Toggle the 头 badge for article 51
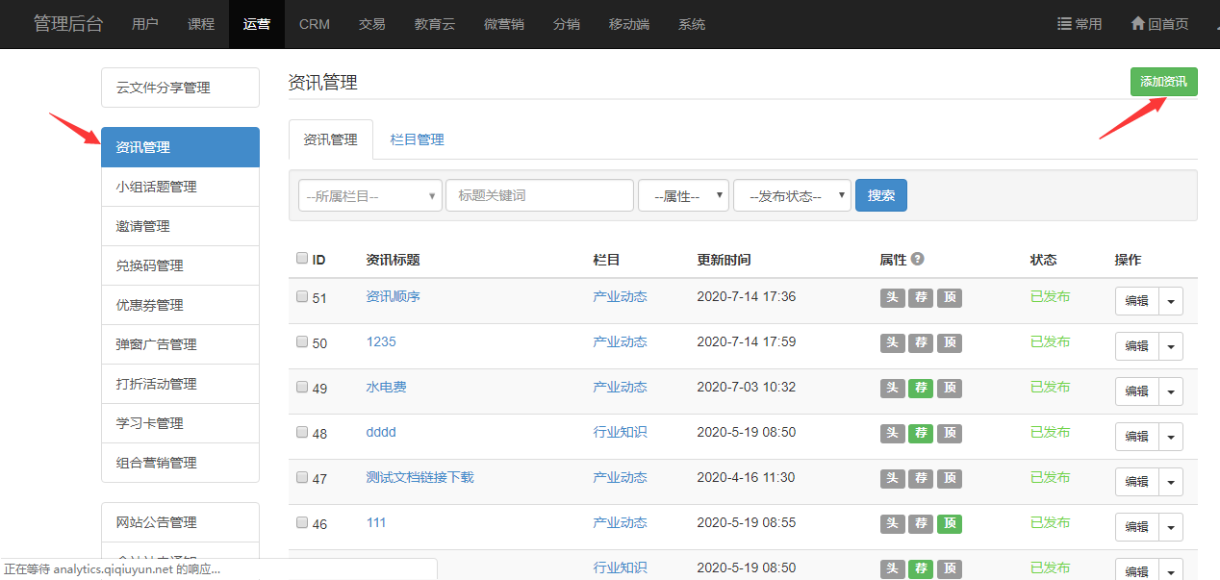 892,297
